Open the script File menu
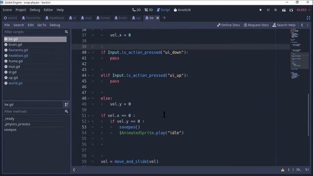 click(7, 25)
